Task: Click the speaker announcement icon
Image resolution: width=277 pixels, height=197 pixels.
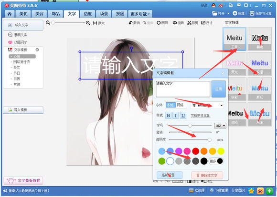Action: (5, 190)
